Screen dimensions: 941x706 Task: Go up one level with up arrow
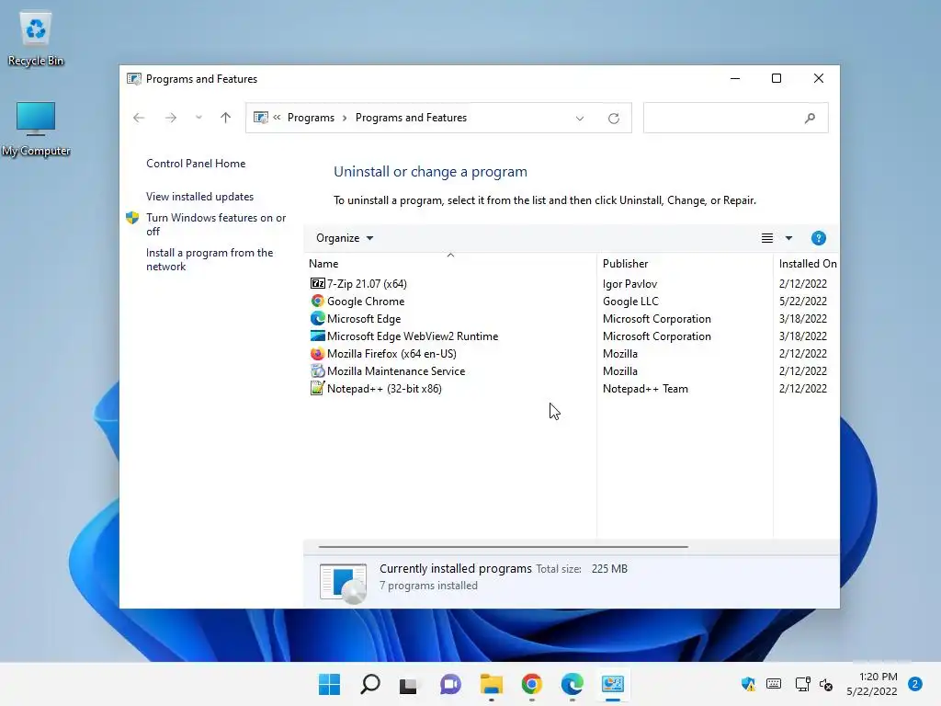click(x=226, y=118)
